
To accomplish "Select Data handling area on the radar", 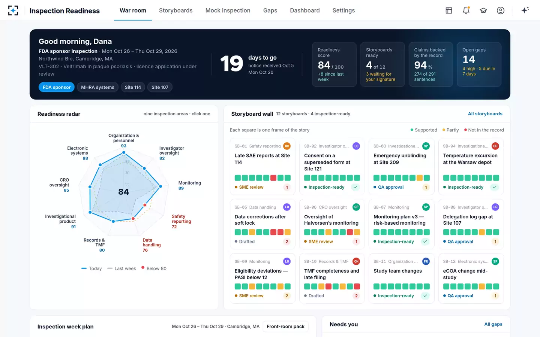I will pos(151,245).
